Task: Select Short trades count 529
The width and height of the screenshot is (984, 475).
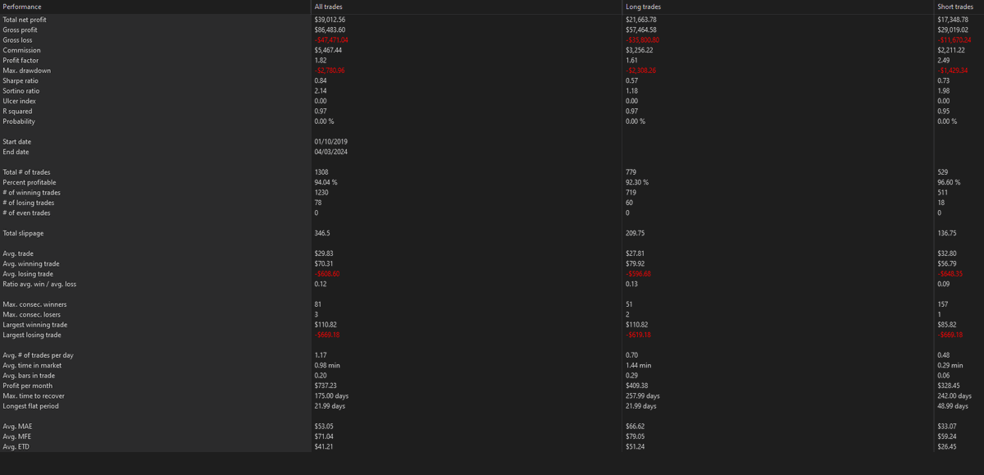Action: click(942, 172)
